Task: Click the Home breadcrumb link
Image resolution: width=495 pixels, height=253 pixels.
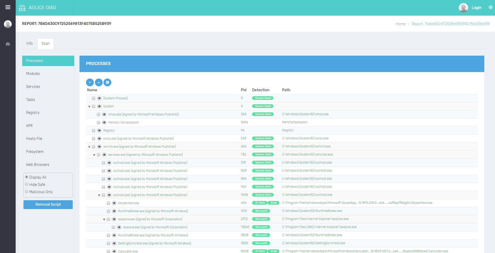Action: pyautogui.click(x=400, y=24)
